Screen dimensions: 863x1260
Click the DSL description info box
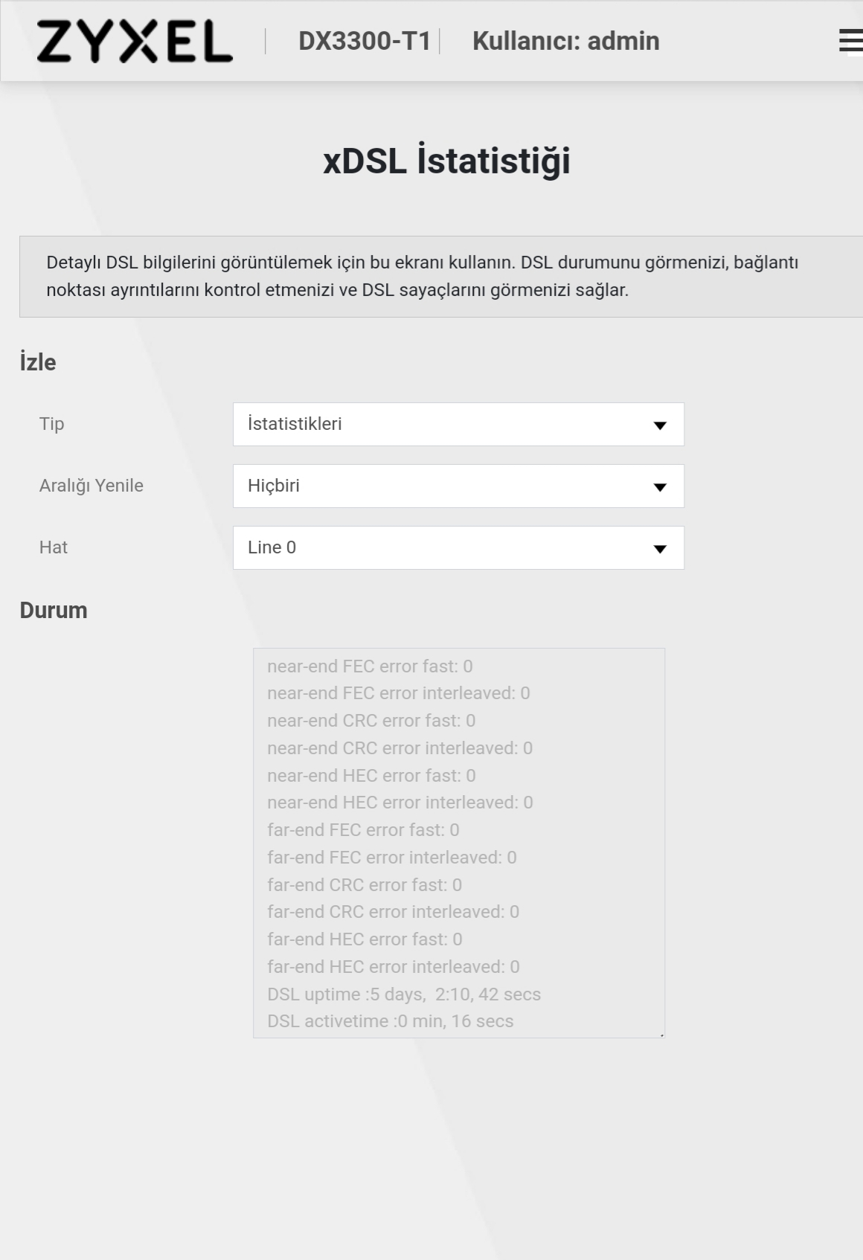[441, 277]
